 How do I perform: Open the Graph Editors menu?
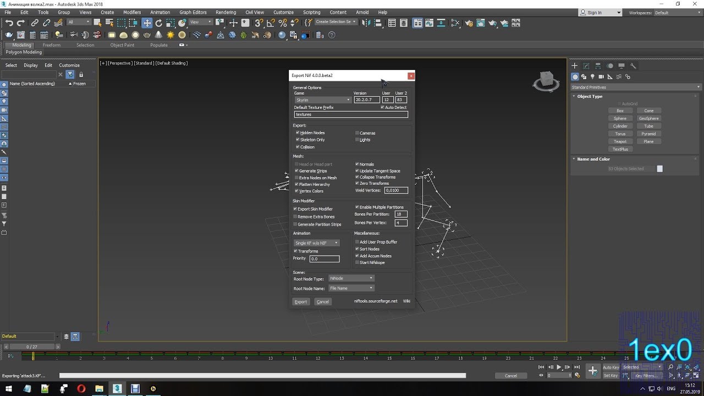pyautogui.click(x=193, y=12)
